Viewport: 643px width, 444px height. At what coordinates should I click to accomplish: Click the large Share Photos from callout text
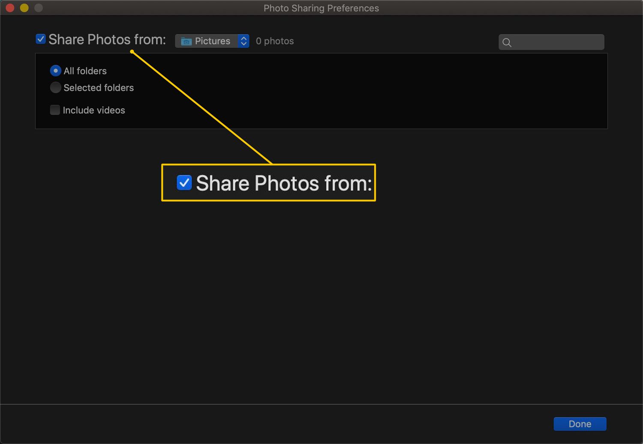pyautogui.click(x=283, y=183)
